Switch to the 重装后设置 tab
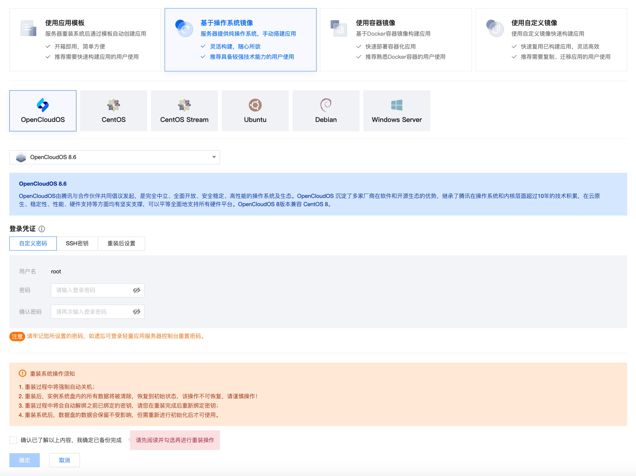 pyautogui.click(x=121, y=244)
